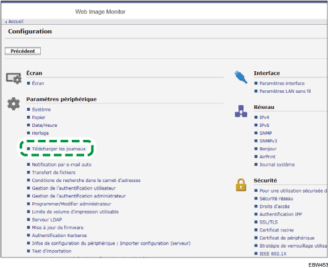Viewport: 328px width, 268px height.
Task: Open Paramètres interface
Action: click(282, 84)
